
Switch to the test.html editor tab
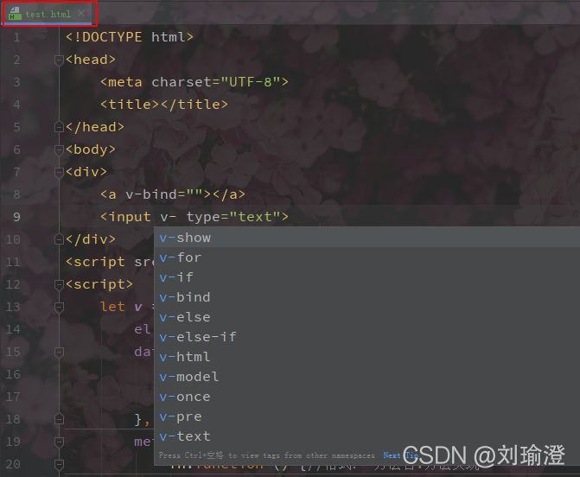click(48, 14)
